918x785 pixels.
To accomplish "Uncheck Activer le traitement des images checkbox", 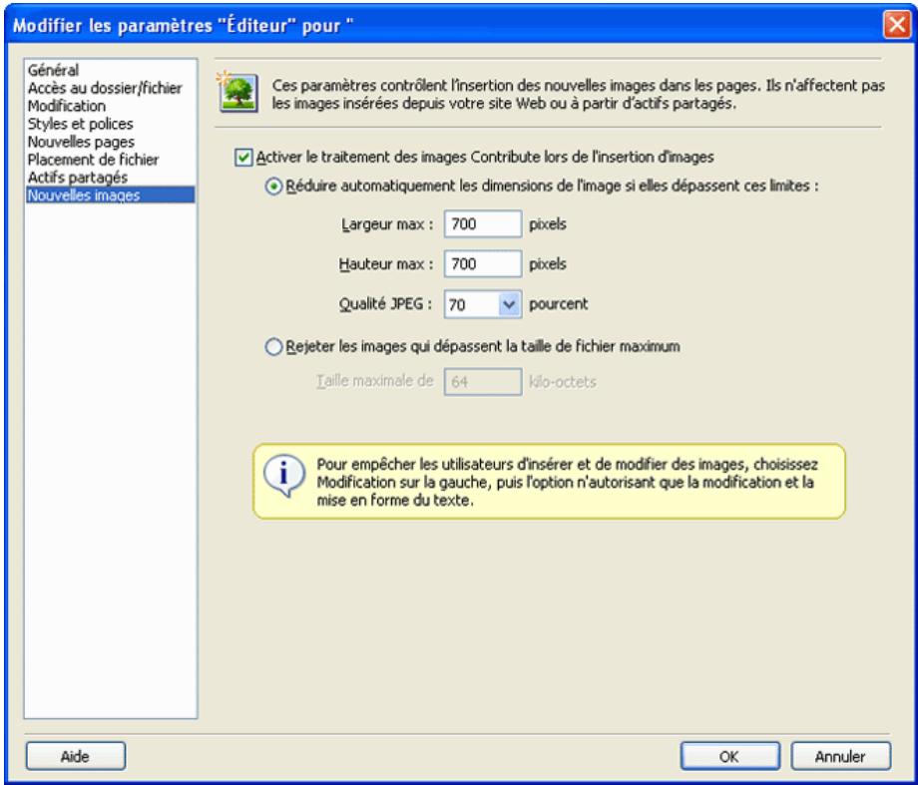I will (x=242, y=158).
